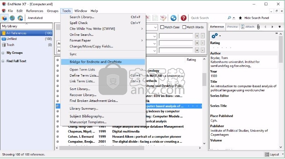Click the Rating column header
This screenshot has width=285, height=159.
(x=191, y=60)
